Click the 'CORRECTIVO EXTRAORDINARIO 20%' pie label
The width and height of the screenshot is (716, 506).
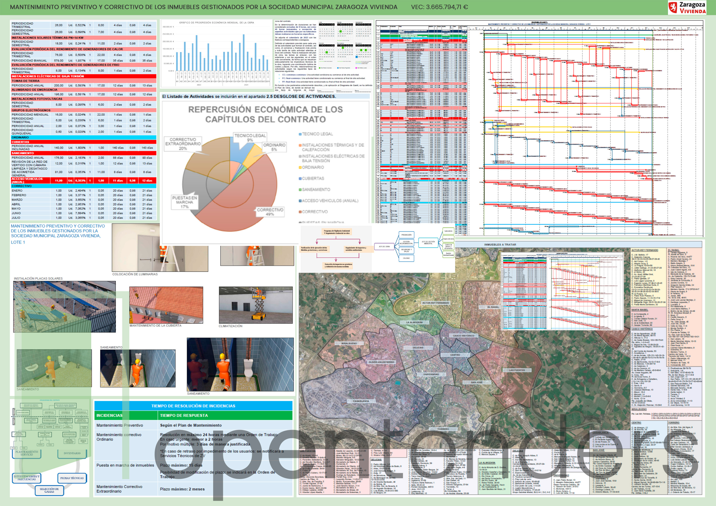pos(183,144)
